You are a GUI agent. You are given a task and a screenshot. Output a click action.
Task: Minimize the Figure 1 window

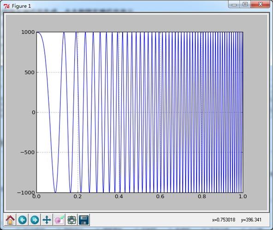click(234, 4)
